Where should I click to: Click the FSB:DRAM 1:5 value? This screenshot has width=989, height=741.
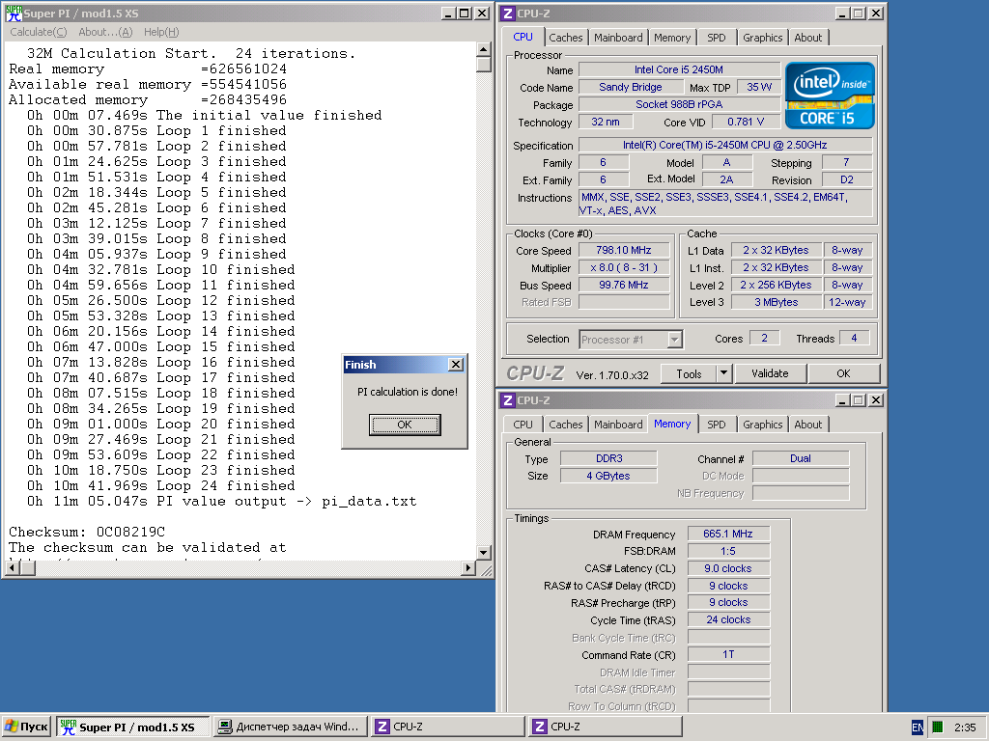point(728,551)
